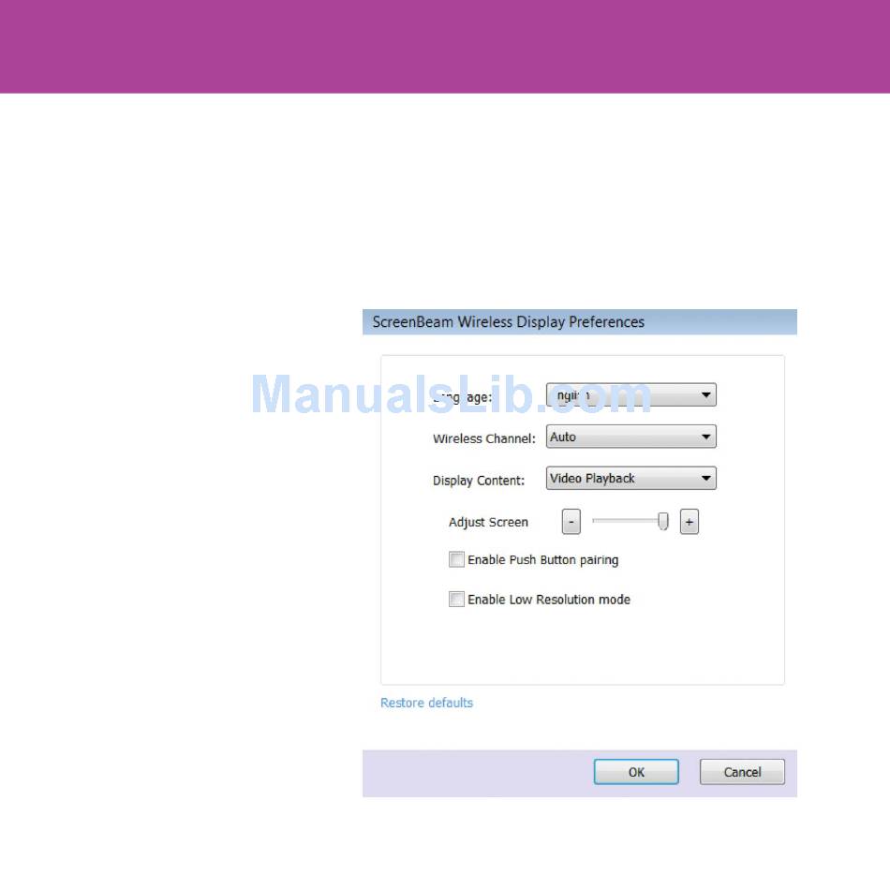890x890 pixels.
Task: Click the minus button for Adjust Screen
Action: point(571,522)
